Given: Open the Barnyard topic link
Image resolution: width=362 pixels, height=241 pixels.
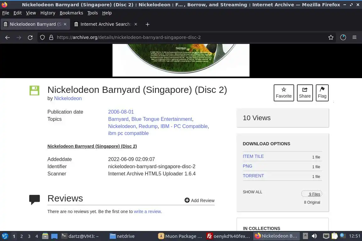Looking at the screenshot, I should pos(118,119).
